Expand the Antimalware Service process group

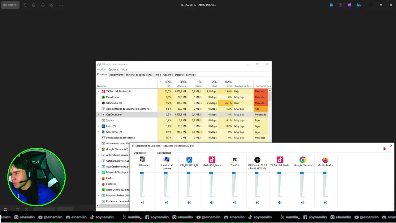point(98,155)
